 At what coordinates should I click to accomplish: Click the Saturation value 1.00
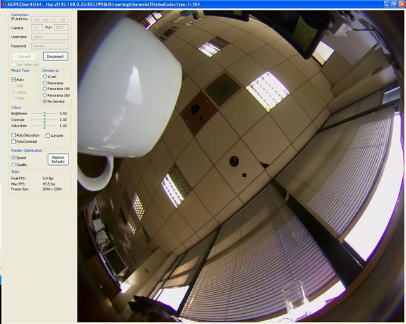pyautogui.click(x=63, y=126)
